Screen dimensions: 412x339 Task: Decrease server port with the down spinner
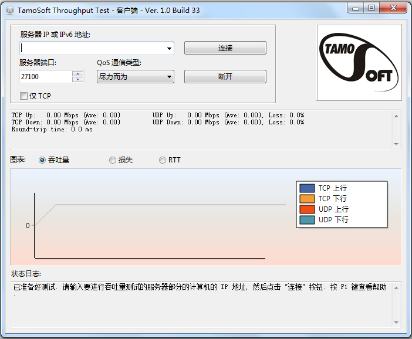pyautogui.click(x=78, y=80)
